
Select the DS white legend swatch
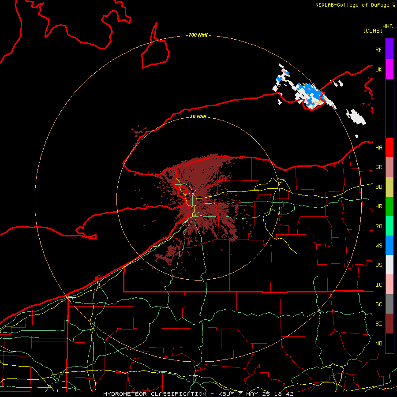click(x=390, y=265)
